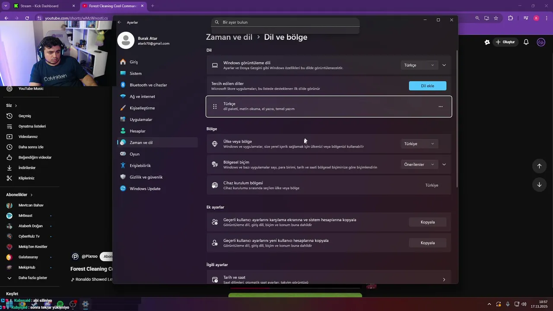The width and height of the screenshot is (553, 311).
Task: Click Kopyala for karşılama ekranı ve sistem hesapları
Action: [428, 222]
